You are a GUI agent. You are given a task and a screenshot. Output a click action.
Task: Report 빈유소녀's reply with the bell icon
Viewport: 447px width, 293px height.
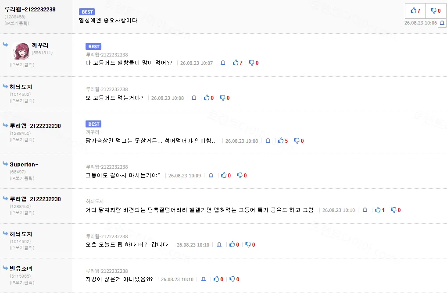[204, 279]
